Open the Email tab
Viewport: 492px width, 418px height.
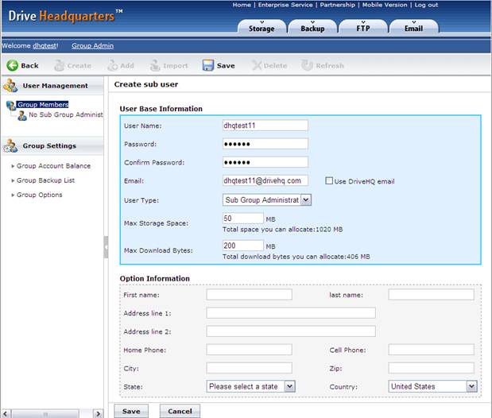[x=413, y=26]
